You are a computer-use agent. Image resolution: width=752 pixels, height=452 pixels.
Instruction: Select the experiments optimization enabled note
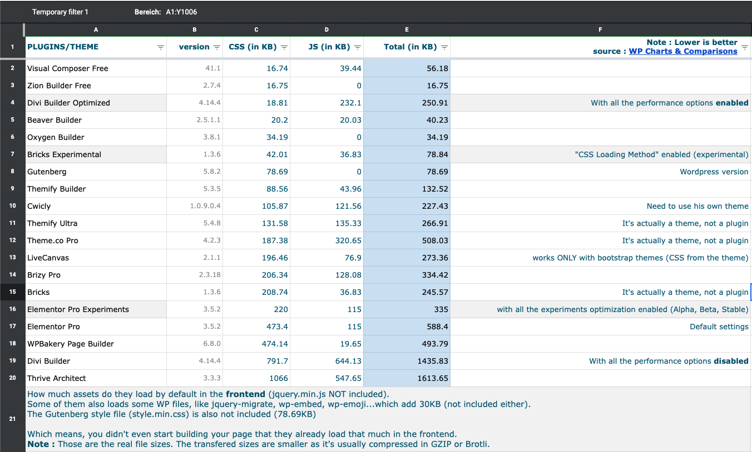click(601, 309)
